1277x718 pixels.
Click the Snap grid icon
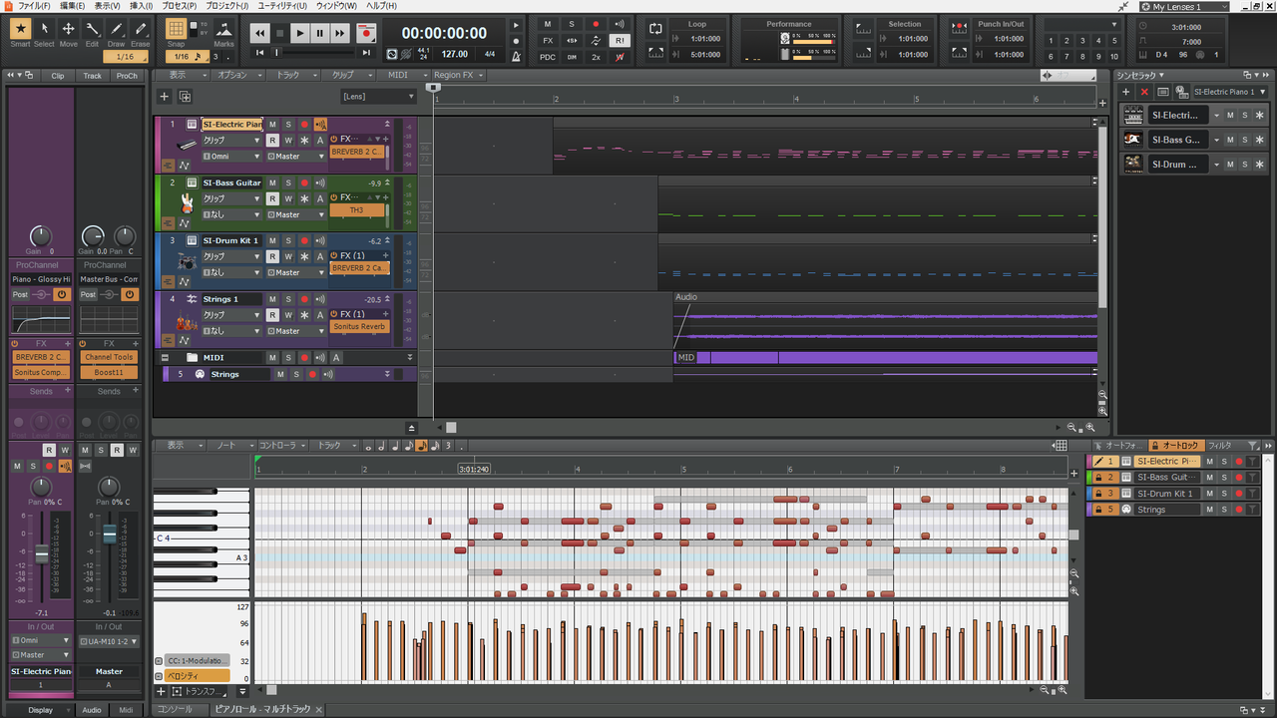coord(176,30)
